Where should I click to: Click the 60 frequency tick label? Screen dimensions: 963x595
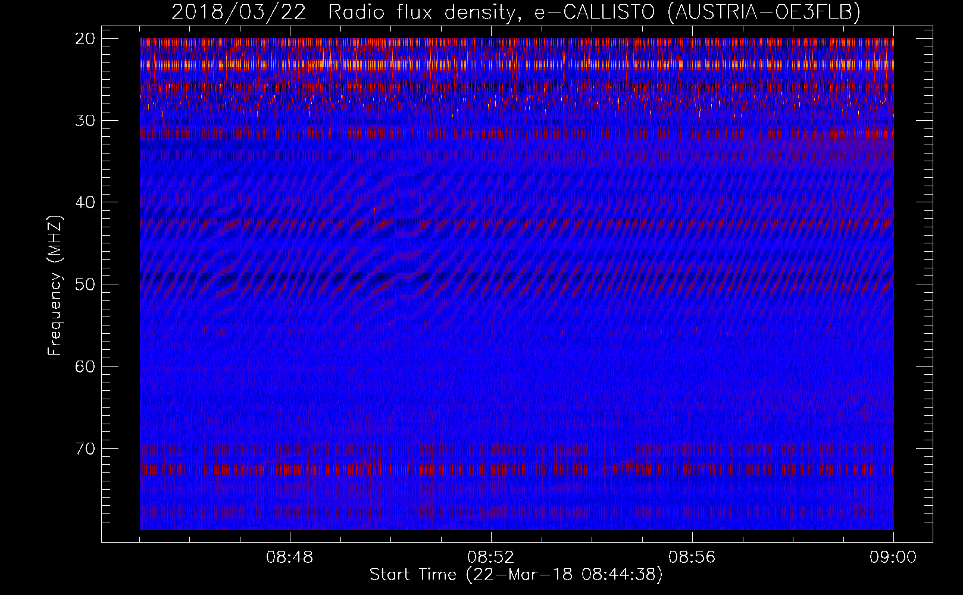[85, 366]
